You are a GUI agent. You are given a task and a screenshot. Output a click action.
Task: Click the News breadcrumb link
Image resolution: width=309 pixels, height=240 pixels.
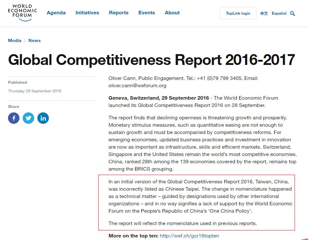(x=34, y=40)
